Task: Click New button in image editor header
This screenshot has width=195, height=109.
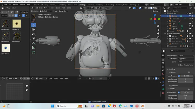Action: (27, 79)
